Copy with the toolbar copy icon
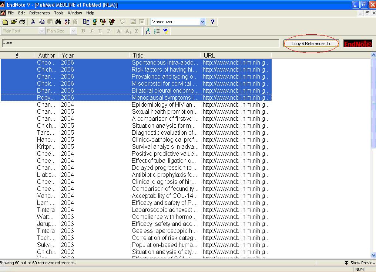The width and height of the screenshot is (376, 272). [41, 22]
